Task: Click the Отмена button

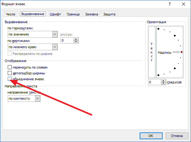Action: coord(177,135)
